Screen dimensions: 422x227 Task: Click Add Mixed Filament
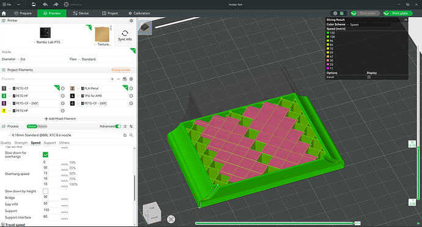pyautogui.click(x=60, y=118)
